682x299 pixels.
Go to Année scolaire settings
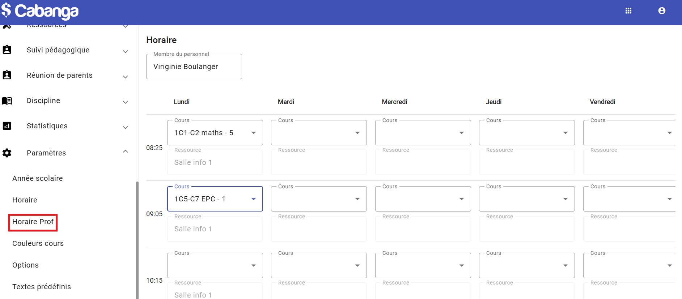(38, 178)
